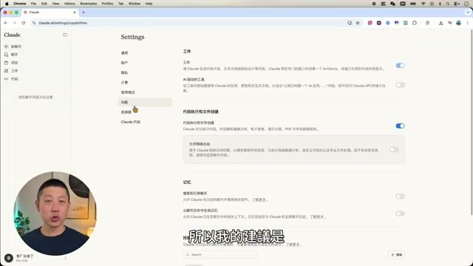Click the magnifier icon in the Search field
Screen dimensions: 473x266
click(188, 254)
